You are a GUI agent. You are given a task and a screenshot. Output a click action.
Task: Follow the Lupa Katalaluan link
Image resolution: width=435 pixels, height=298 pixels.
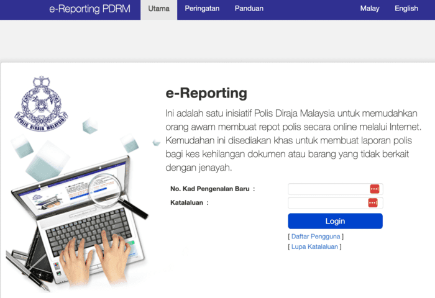pyautogui.click(x=314, y=246)
